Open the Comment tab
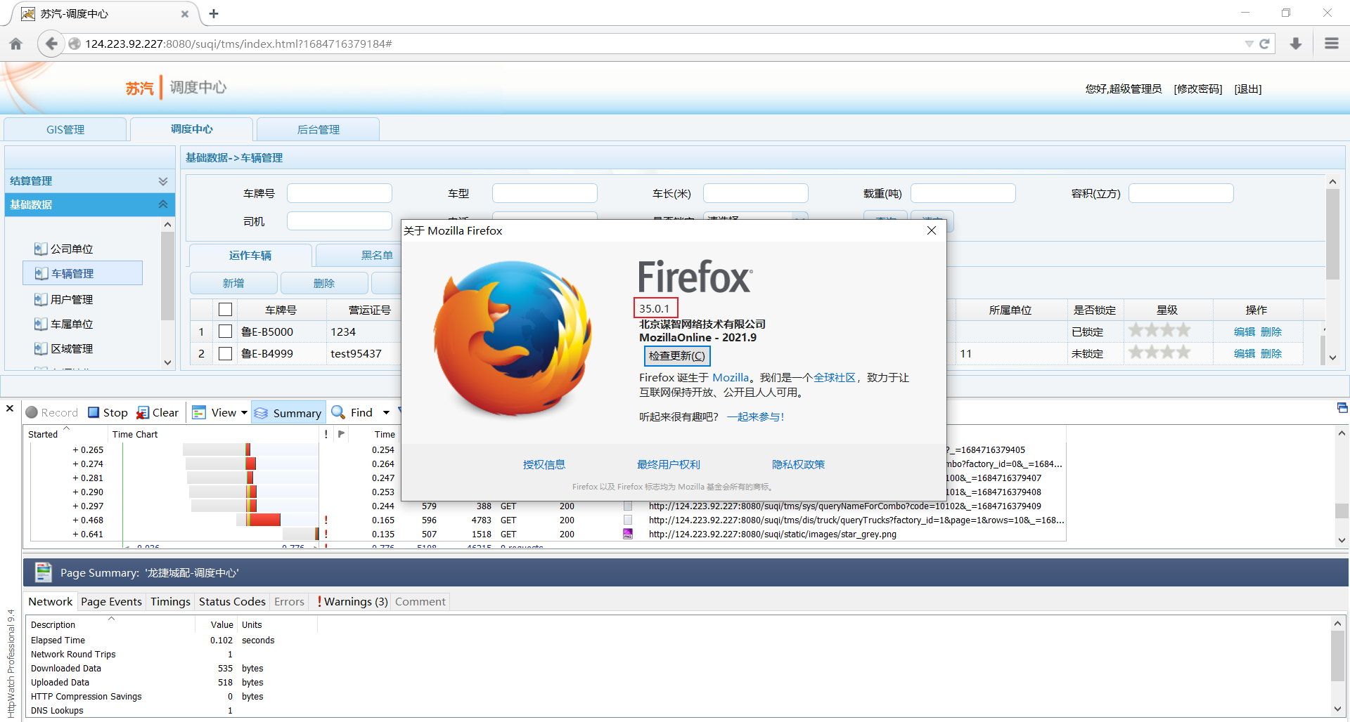Screen dimensions: 1350x722 tap(420, 601)
